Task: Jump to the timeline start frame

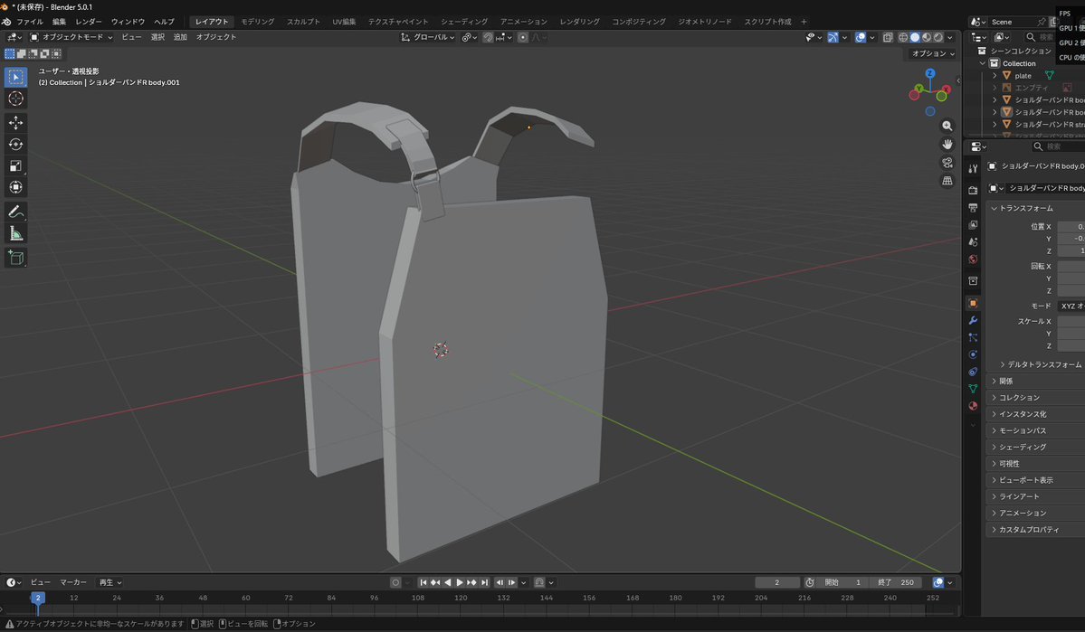Action: (424, 582)
